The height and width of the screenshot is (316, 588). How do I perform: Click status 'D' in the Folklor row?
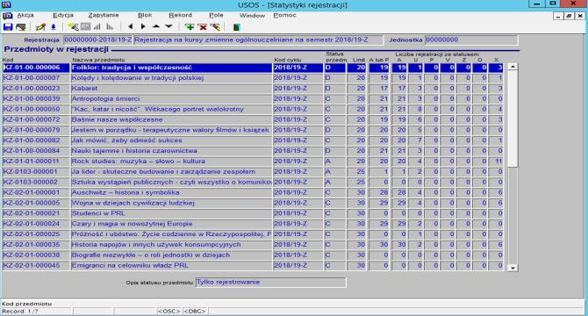(x=335, y=68)
